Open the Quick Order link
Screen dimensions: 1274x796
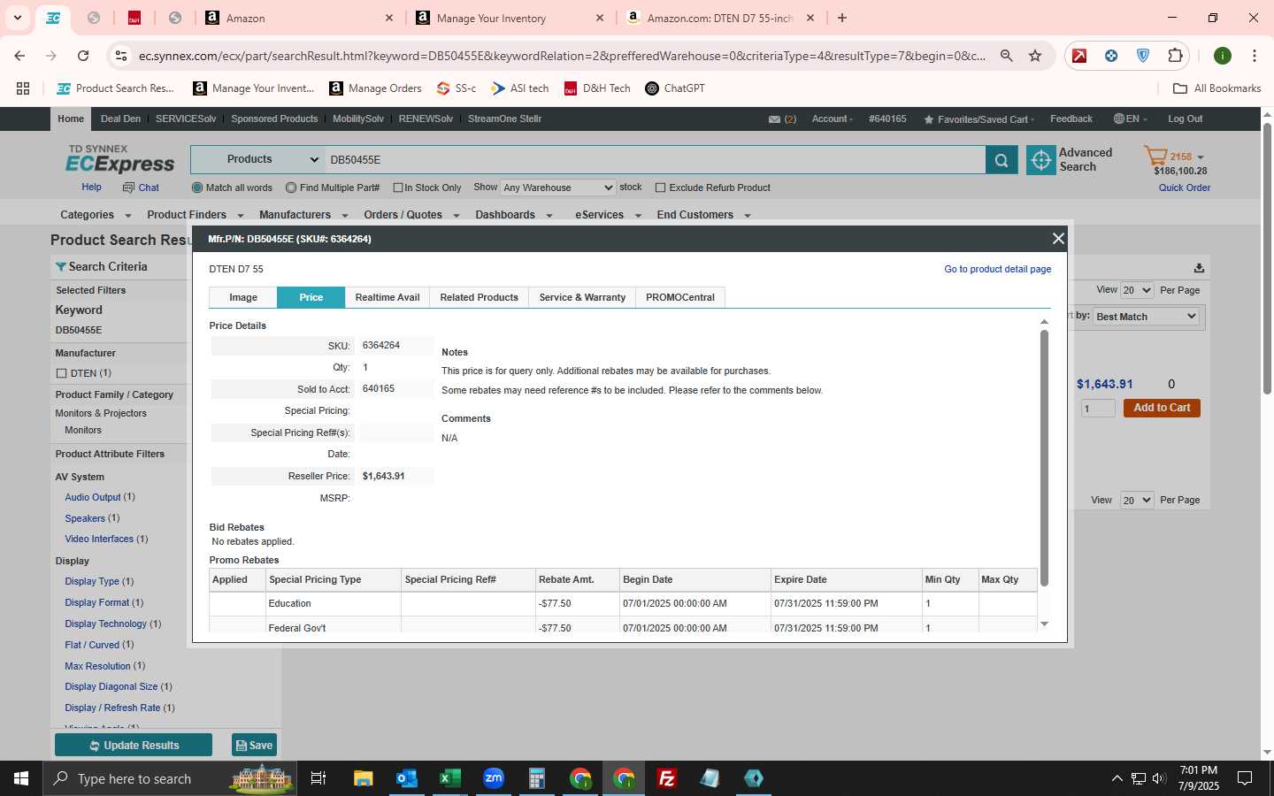[x=1185, y=188]
